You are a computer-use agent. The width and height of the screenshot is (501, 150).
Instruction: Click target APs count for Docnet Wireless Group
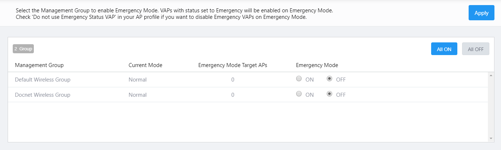(x=233, y=95)
